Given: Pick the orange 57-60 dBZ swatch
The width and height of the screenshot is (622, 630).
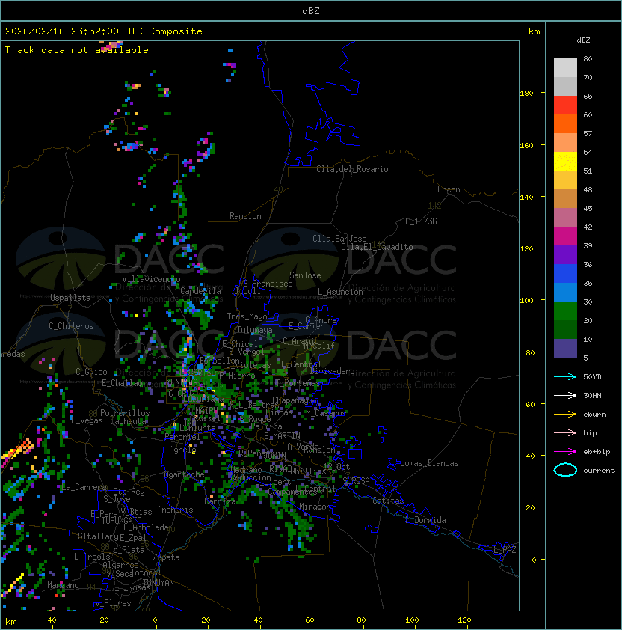Looking at the screenshot, I should pyautogui.click(x=565, y=124).
